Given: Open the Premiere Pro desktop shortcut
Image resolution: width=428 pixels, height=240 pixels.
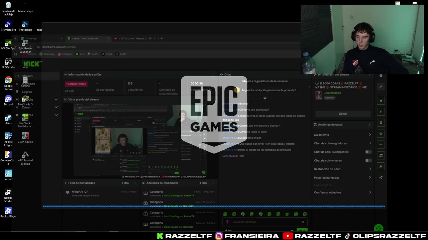Looking at the screenshot, I should pyautogui.click(x=8, y=26).
